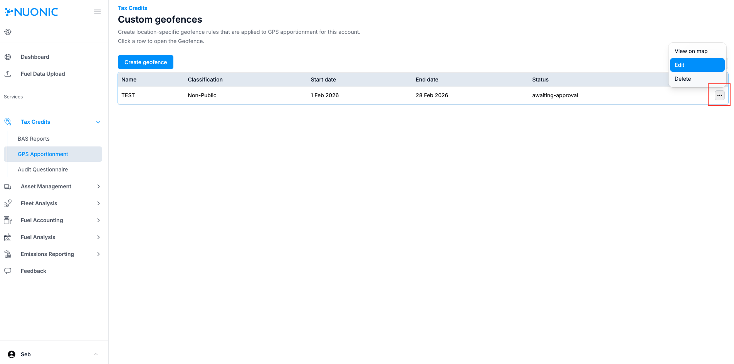
Task: Select View on map from the menu
Action: (x=697, y=51)
